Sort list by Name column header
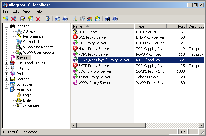Viewport: 206px width, 136px height. pos(103,26)
